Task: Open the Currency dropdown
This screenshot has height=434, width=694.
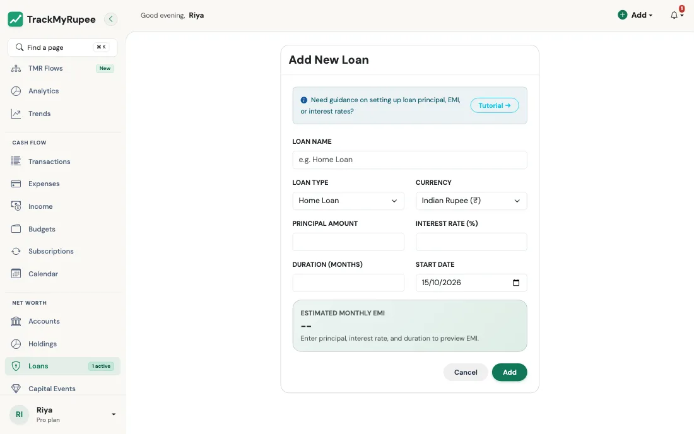Action: tap(471, 201)
